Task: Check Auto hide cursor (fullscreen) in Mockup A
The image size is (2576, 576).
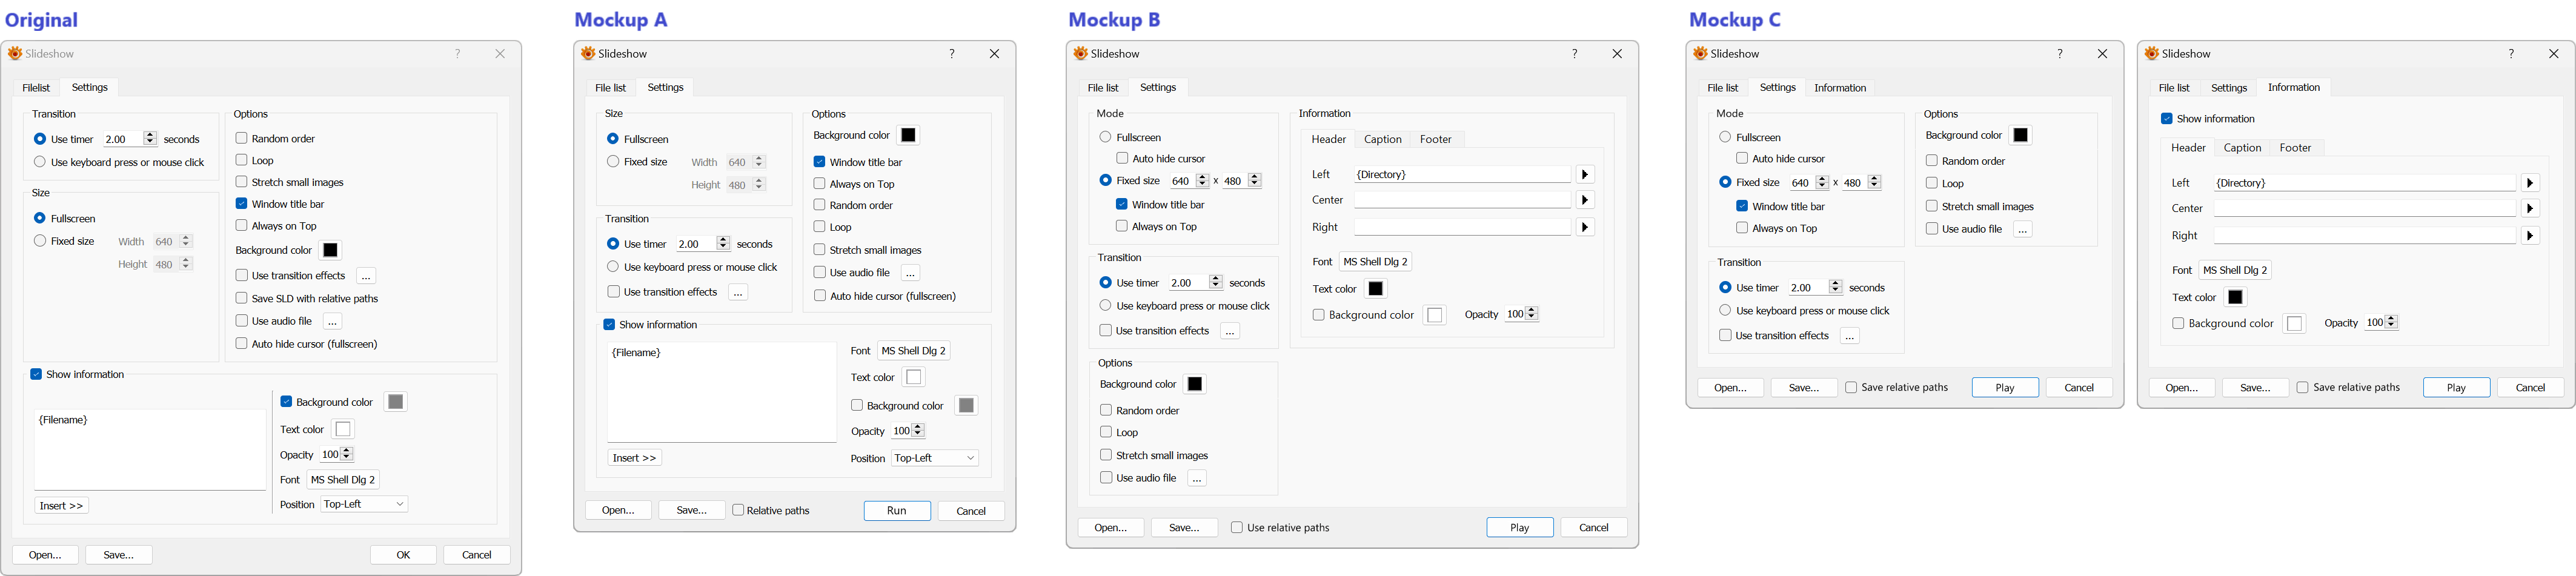Action: 820,296
